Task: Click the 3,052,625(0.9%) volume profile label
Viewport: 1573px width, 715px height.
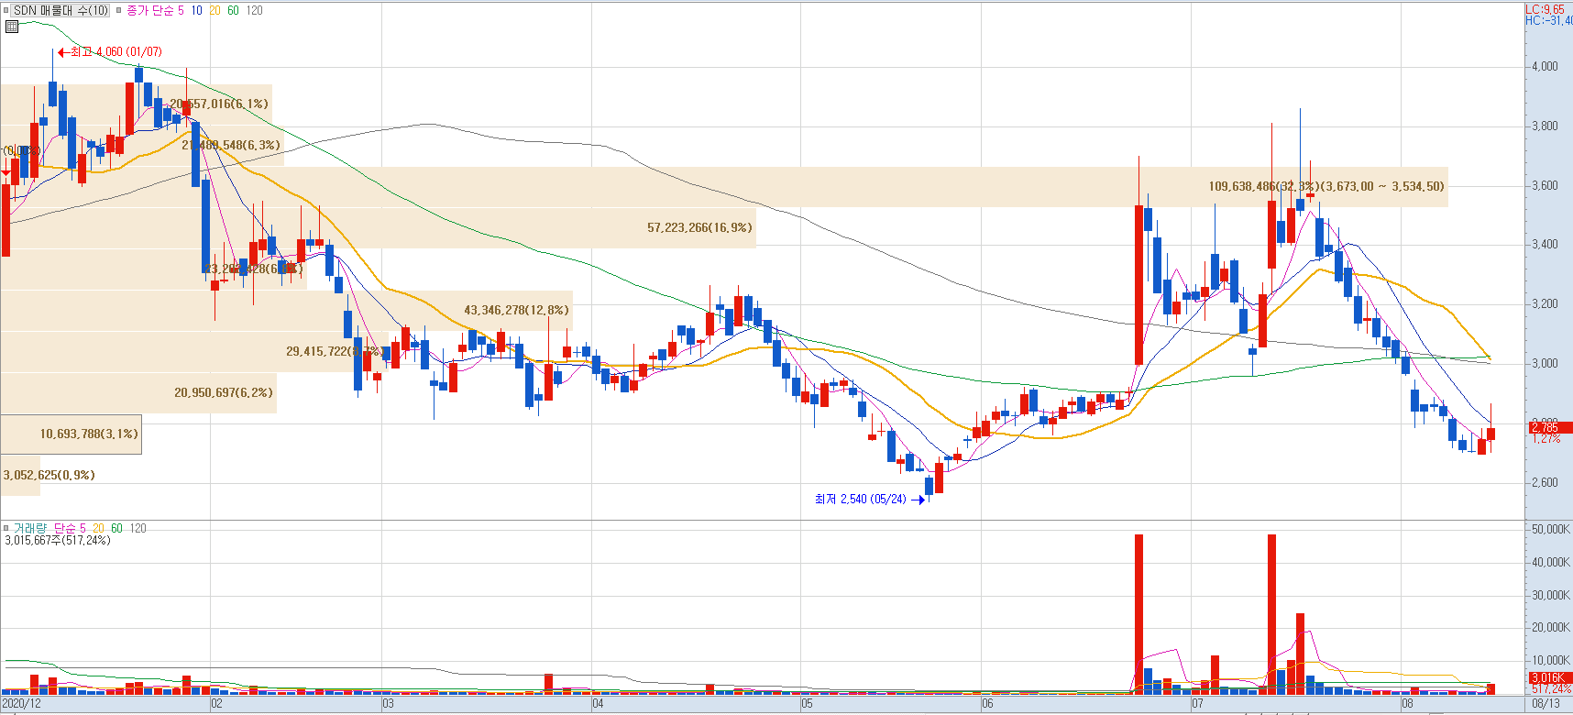Action: click(49, 475)
